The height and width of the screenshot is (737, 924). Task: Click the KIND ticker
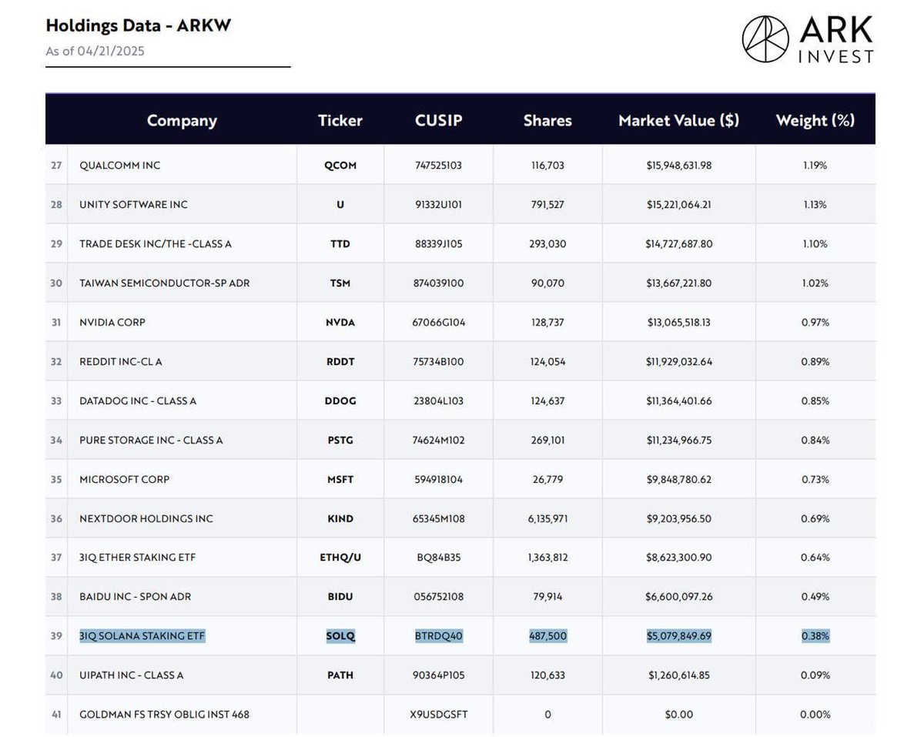point(340,519)
